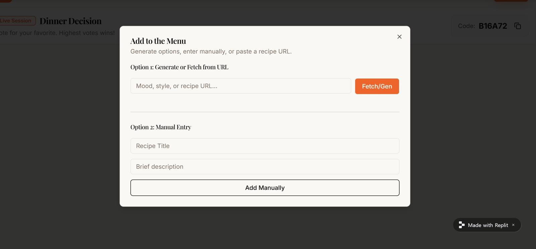Click the Add to the Menu title

click(158, 41)
